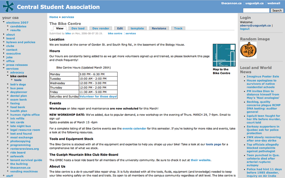Go to Home breadcrumb

(54, 17)
